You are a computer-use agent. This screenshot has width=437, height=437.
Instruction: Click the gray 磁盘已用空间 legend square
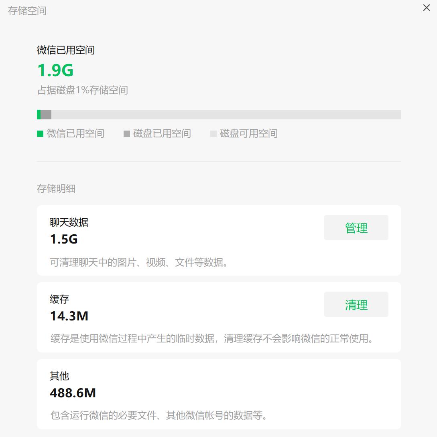tap(127, 134)
